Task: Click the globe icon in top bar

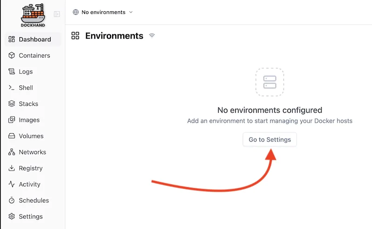Action: 76,12
